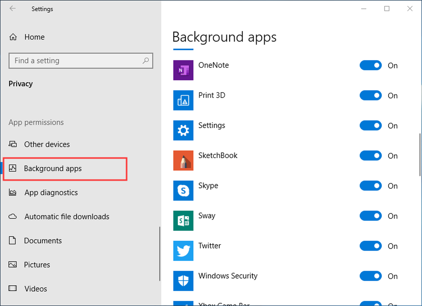This screenshot has width=422, height=306.
Task: Click the Print 3D app icon
Action: [x=183, y=100]
